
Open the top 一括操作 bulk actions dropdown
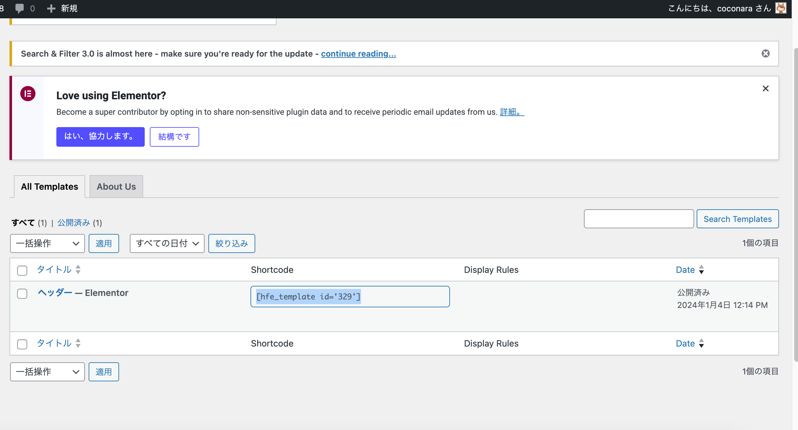[x=47, y=243]
